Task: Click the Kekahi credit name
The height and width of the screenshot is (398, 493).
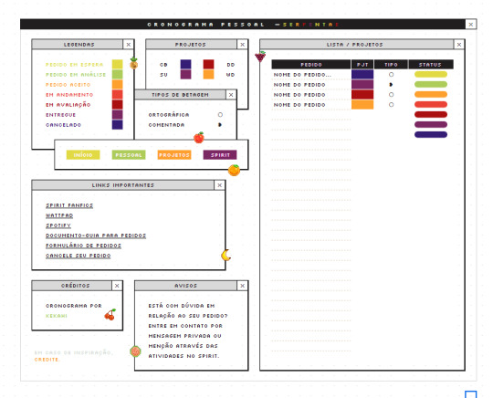Action: tap(57, 316)
